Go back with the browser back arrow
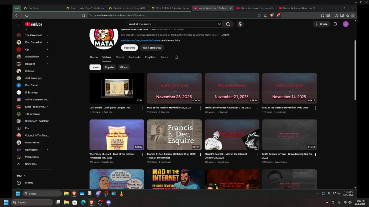This screenshot has height=207, width=369. (x=16, y=15)
